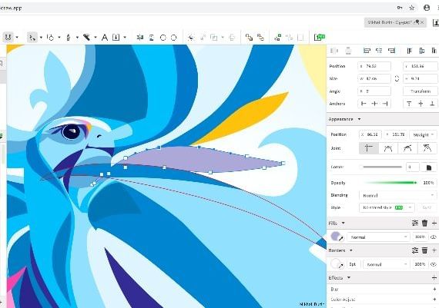
Task: Choose the asymmetric joint type button
Action: point(407,148)
